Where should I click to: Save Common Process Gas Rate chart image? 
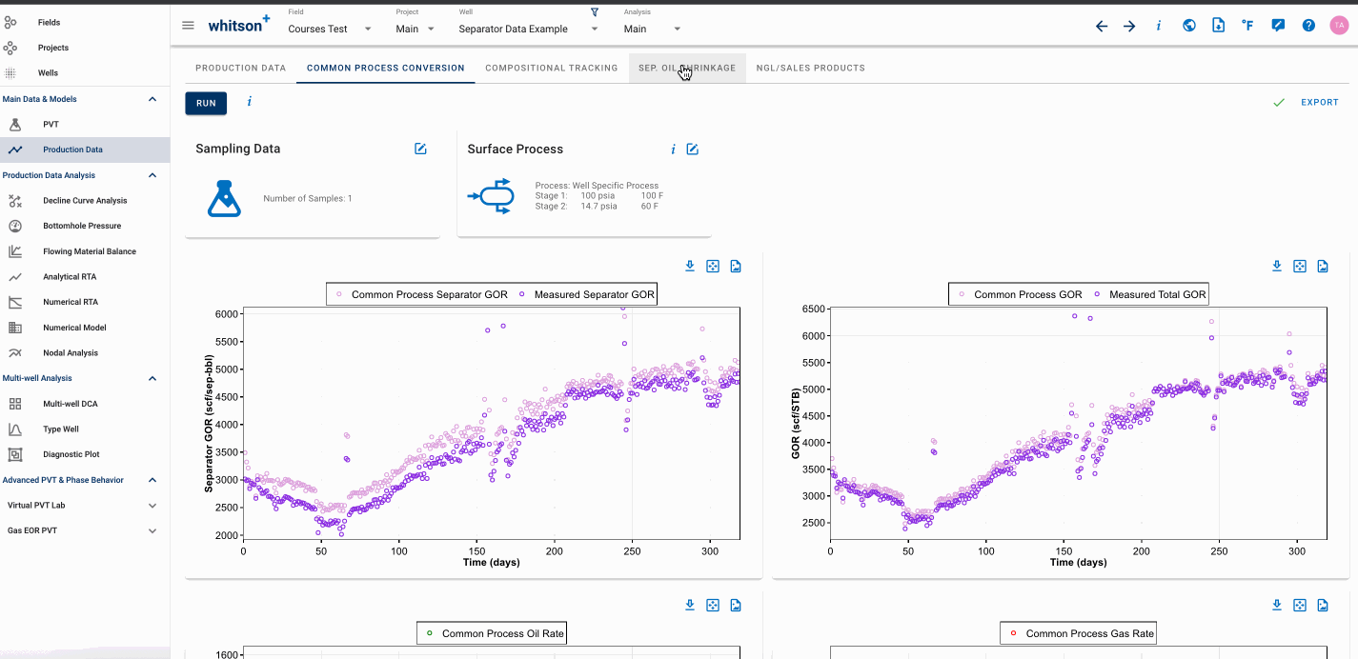tap(1323, 605)
